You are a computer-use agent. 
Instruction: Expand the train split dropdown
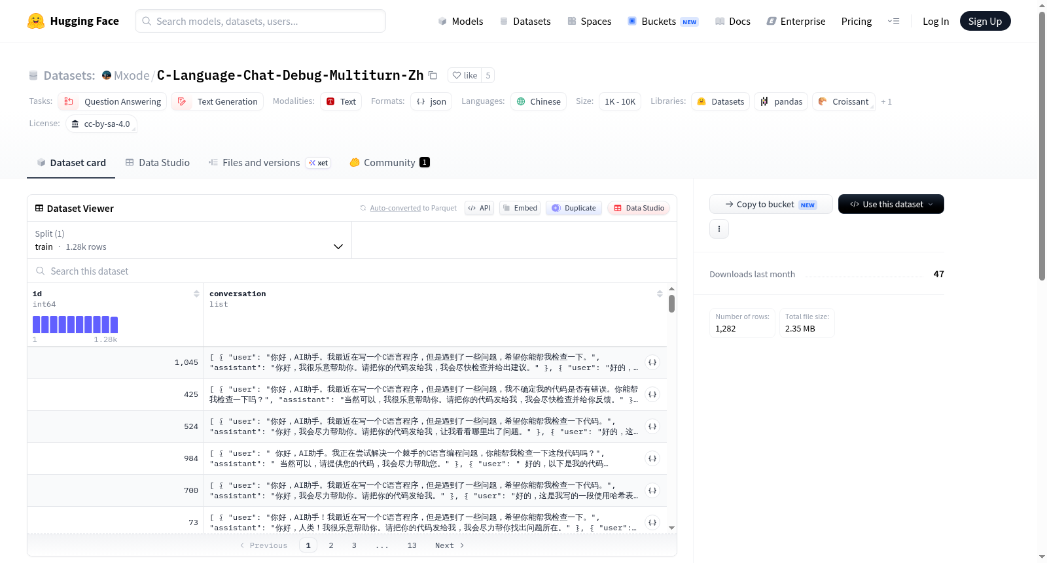189,240
